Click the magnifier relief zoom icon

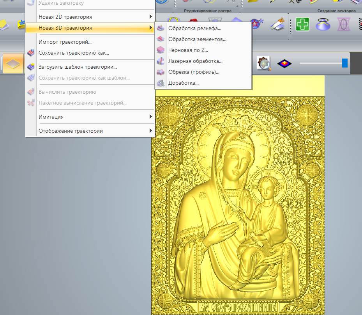tap(264, 63)
